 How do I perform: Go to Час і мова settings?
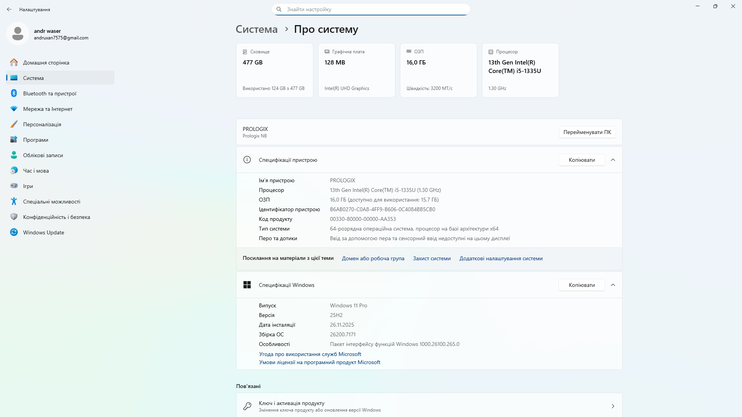(x=36, y=171)
